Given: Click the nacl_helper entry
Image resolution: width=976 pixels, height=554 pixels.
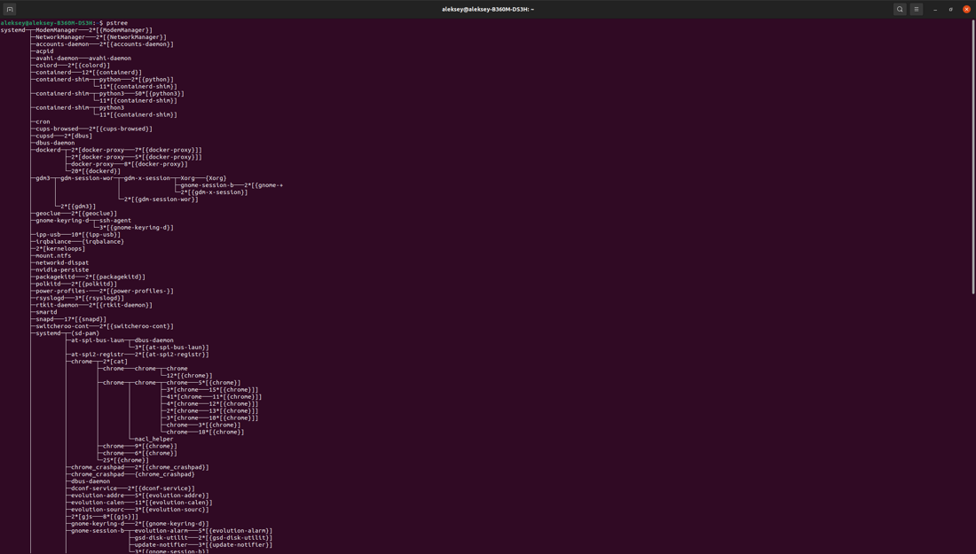Looking at the screenshot, I should [153, 439].
